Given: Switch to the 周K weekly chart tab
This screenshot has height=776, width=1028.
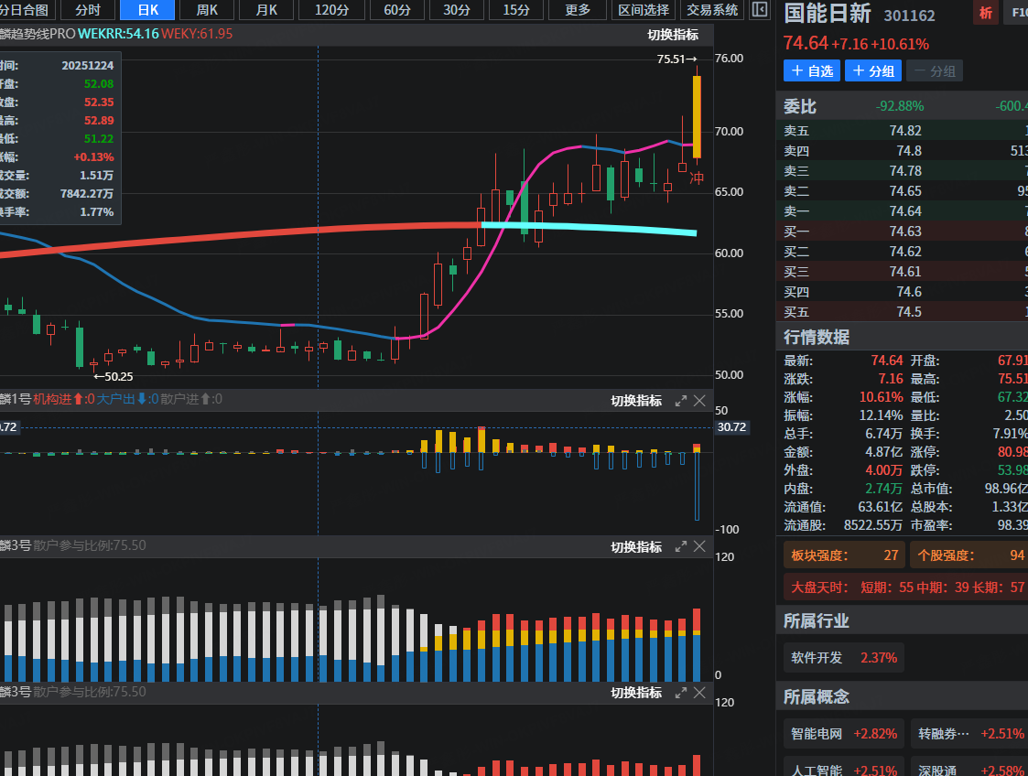Looking at the screenshot, I should click(x=206, y=10).
